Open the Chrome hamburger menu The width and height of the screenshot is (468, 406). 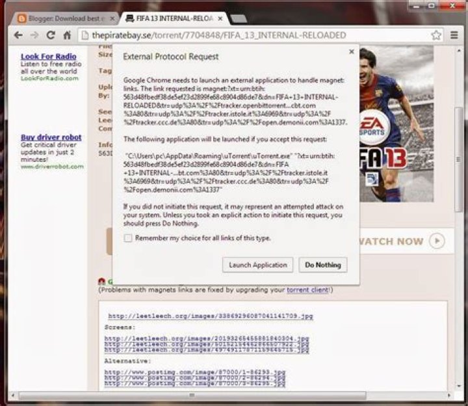[454, 35]
